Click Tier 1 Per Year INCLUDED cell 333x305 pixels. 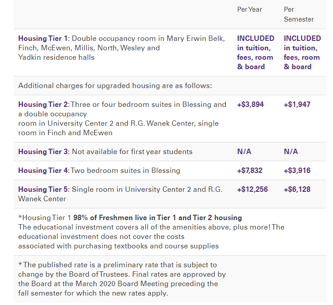(255, 53)
